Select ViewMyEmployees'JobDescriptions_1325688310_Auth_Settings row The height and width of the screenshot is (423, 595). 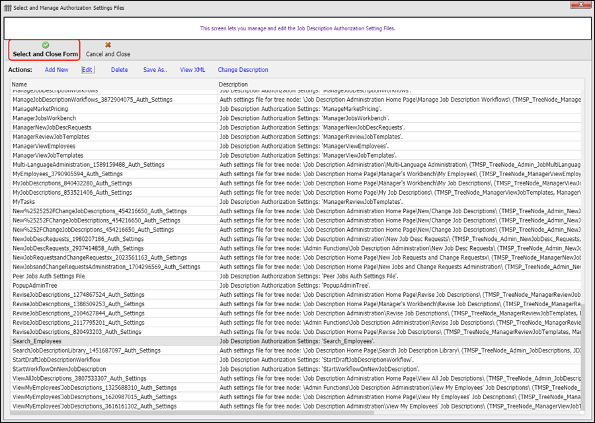296,387
